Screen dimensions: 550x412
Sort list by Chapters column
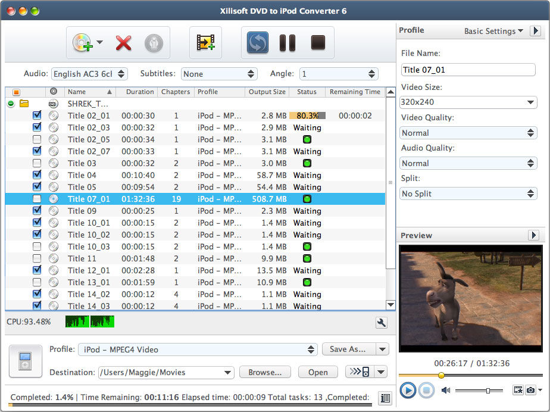click(176, 92)
